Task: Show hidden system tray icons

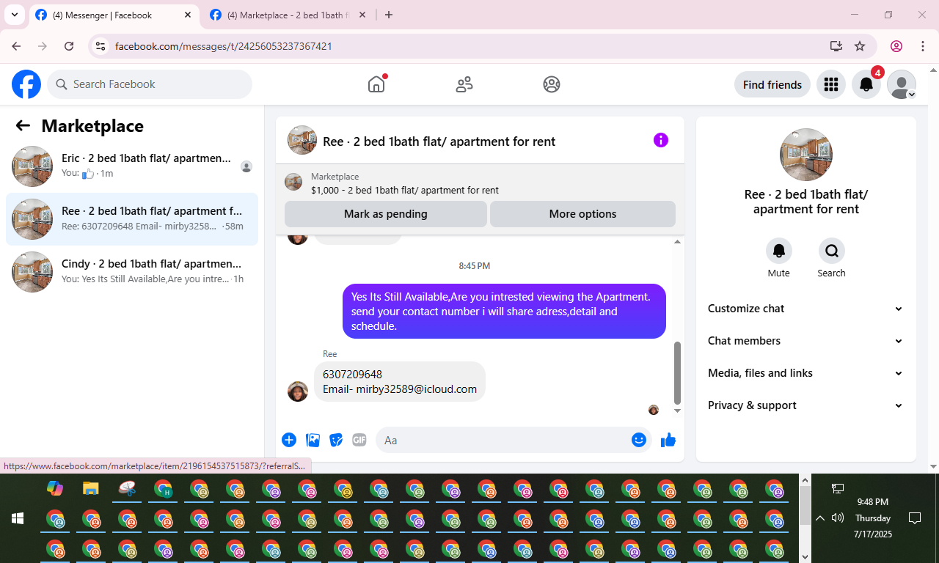Action: click(820, 518)
